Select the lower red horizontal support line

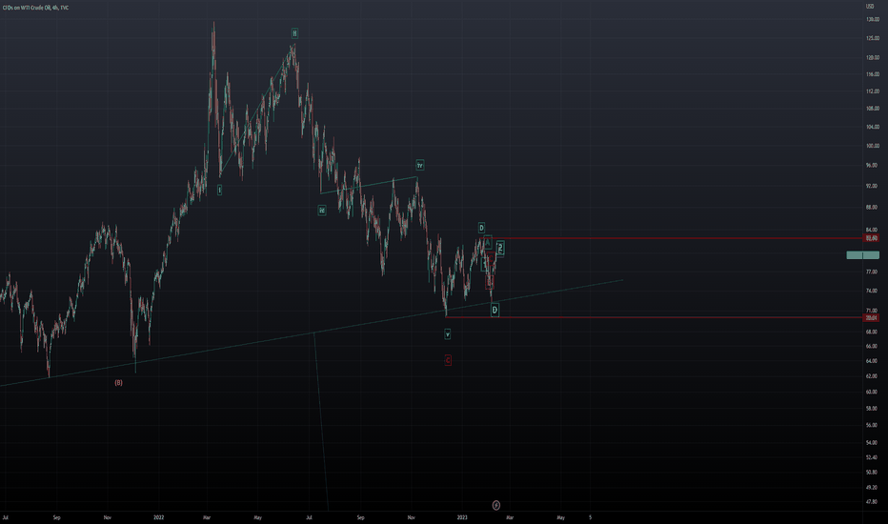tap(655, 317)
